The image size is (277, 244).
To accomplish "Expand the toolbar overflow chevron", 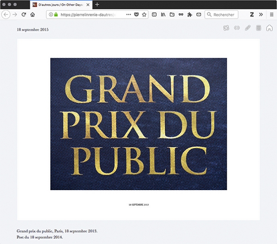I will (260, 15).
